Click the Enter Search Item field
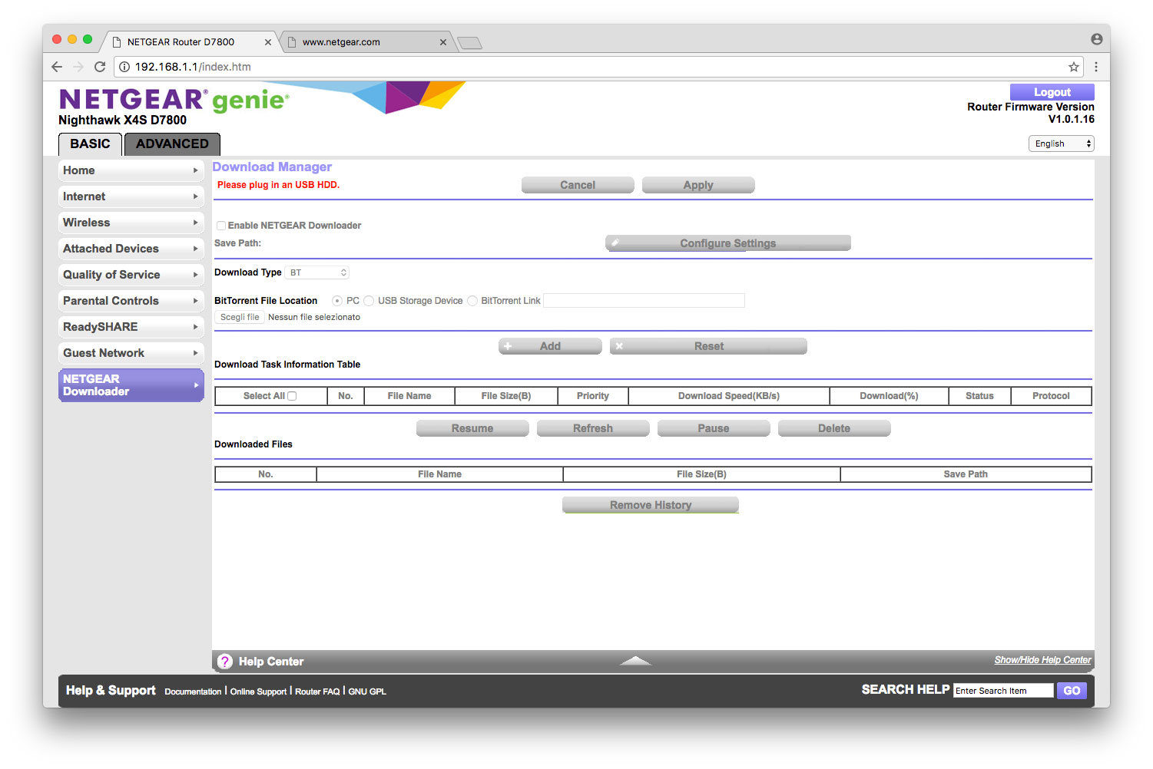The height and width of the screenshot is (769, 1153). (x=1002, y=691)
